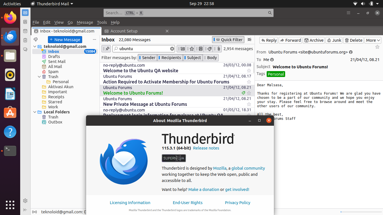Viewport: 383px width, 215px height.
Task: Toggle filtering by Body
Action: click(211, 58)
